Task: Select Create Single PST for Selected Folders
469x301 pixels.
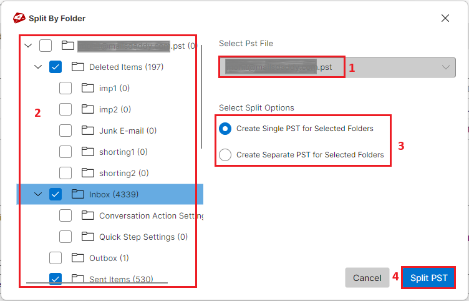Action: click(225, 129)
